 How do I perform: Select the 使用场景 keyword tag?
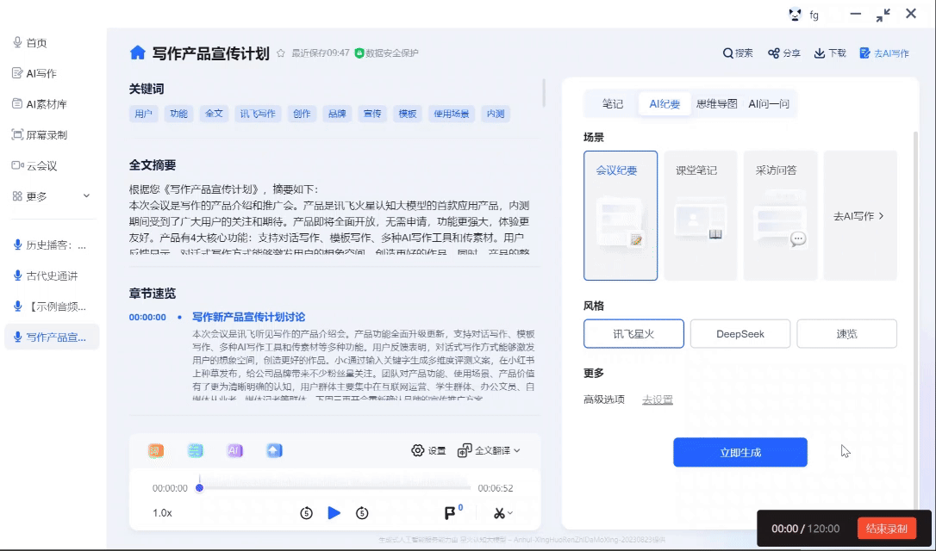[x=452, y=114]
